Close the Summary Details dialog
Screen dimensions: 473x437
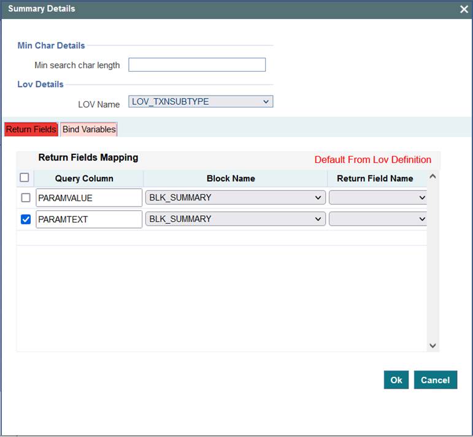(464, 9)
